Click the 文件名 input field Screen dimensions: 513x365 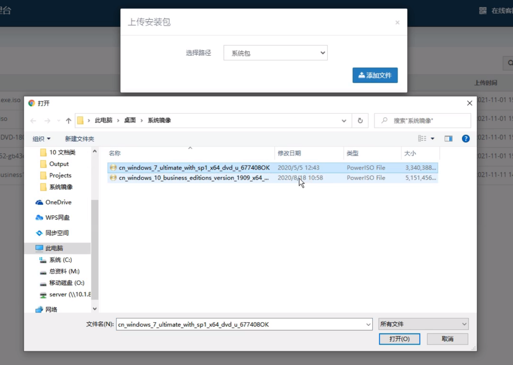[240, 324]
